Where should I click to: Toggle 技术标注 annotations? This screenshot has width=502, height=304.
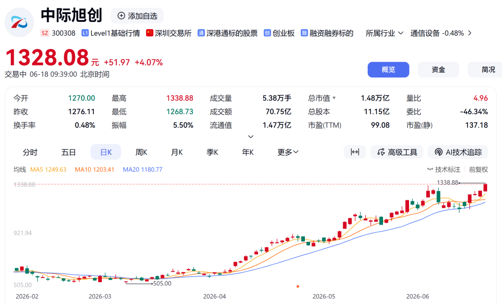[x=444, y=169]
